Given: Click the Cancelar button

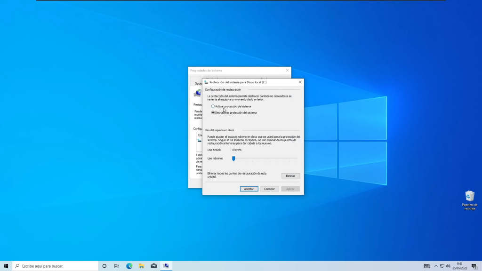Looking at the screenshot, I should (x=269, y=189).
